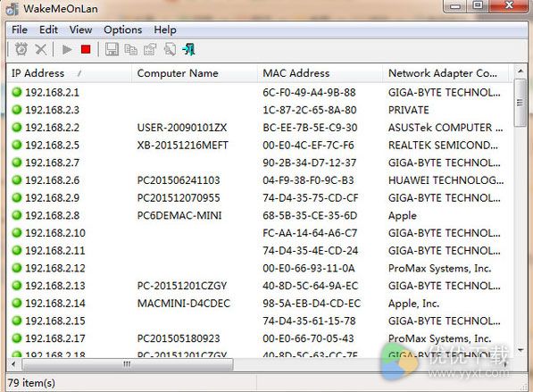Click the Wake Up Selected Computers alarm icon
This screenshot has width=533, height=392.
coord(21,50)
